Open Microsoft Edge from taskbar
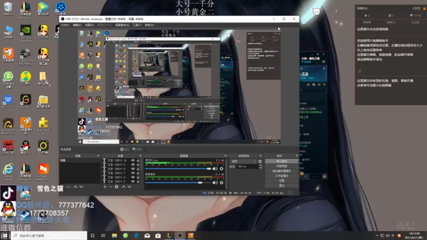Image resolution: width=427 pixels, height=240 pixels. [136, 235]
